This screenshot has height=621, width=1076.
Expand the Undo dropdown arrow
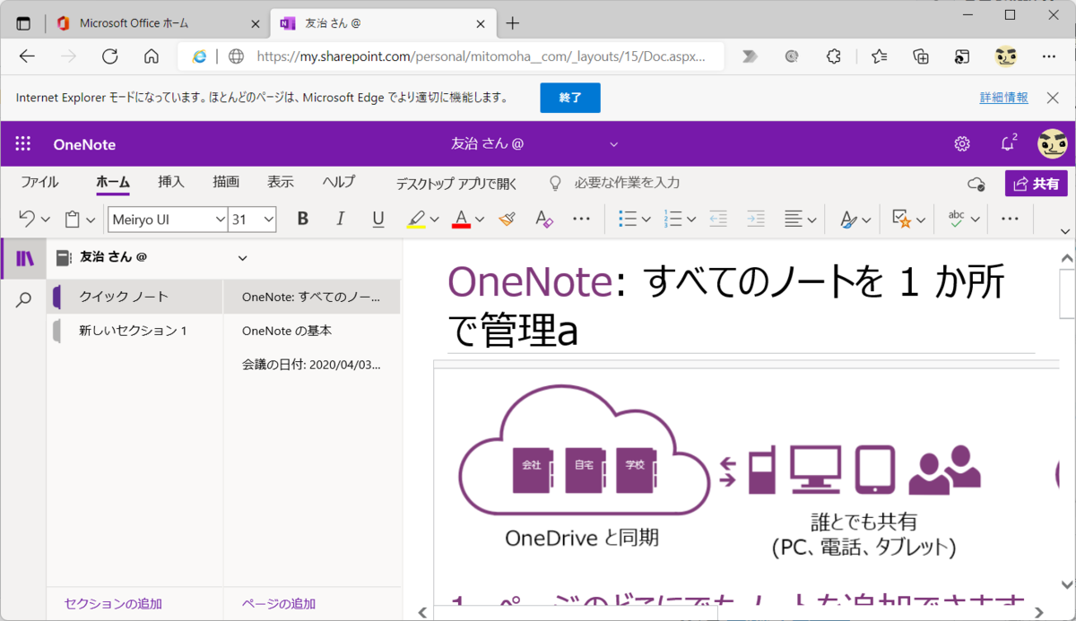45,220
